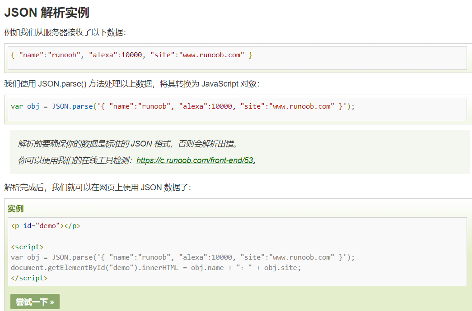
Task: Click the var obj JSON.parse code line in the second box
Action: (x=183, y=106)
